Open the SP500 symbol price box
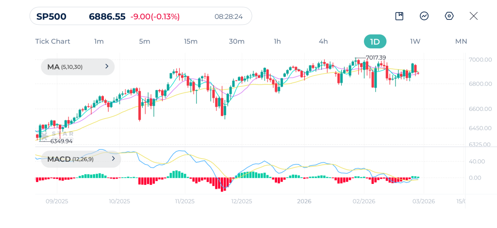 (141, 16)
